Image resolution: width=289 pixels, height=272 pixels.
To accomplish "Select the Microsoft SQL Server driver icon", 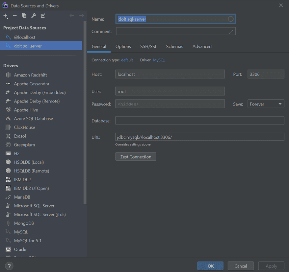I will (8, 206).
